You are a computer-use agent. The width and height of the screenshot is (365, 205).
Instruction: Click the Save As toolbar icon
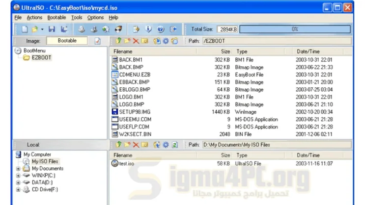[64, 29]
